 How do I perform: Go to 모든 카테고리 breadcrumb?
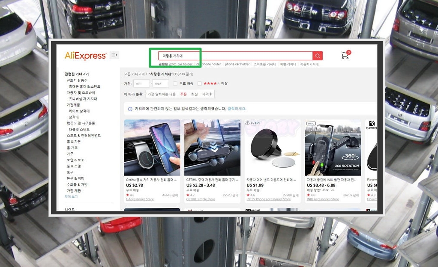pyautogui.click(x=135, y=74)
